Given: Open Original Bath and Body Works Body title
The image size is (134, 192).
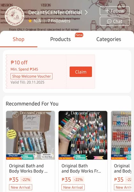Looking at the screenshot, I should pos(28,168).
